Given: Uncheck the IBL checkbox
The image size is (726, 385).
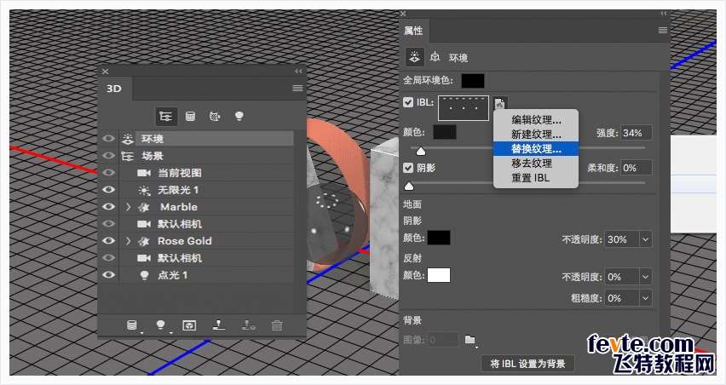Looking at the screenshot, I should tap(408, 102).
